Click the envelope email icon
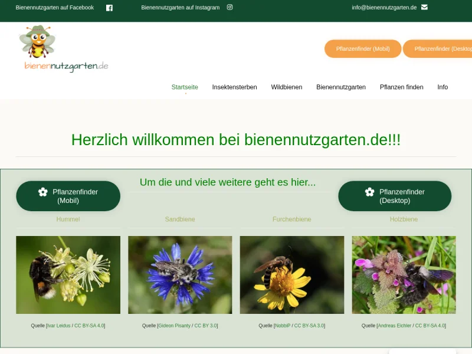This screenshot has height=354, width=472. tap(424, 8)
